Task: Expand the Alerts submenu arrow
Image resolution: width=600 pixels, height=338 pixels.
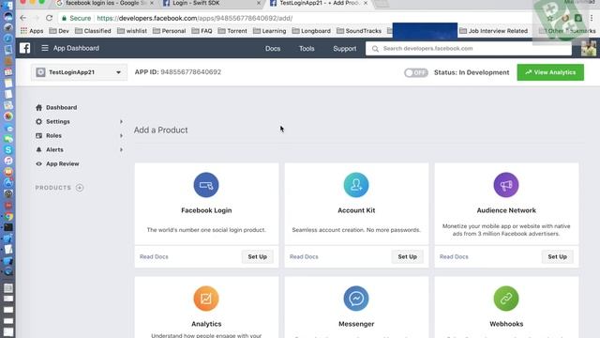Action: tap(121, 150)
